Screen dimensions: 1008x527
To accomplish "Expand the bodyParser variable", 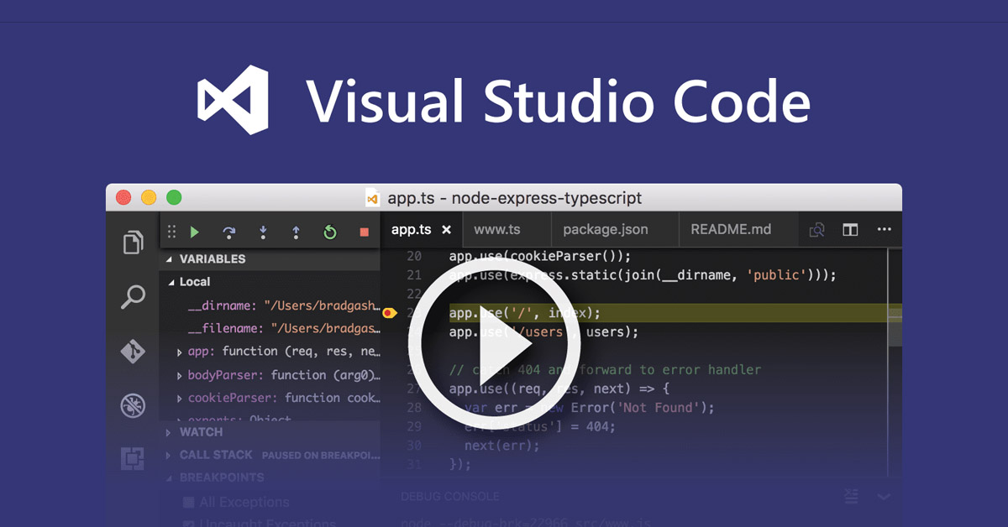I will [180, 376].
